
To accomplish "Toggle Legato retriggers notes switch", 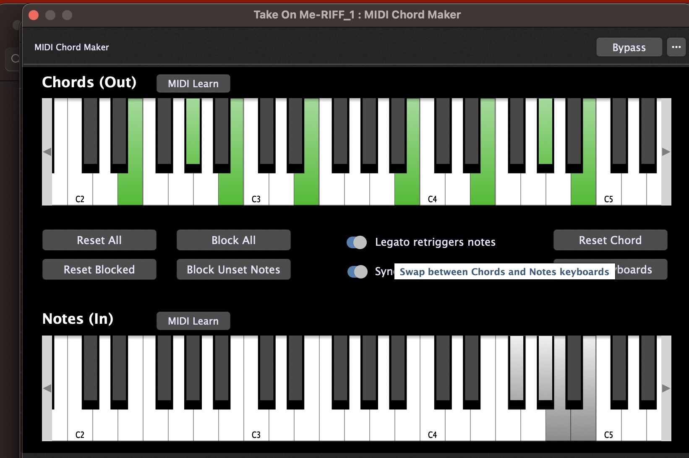I will tap(357, 242).
